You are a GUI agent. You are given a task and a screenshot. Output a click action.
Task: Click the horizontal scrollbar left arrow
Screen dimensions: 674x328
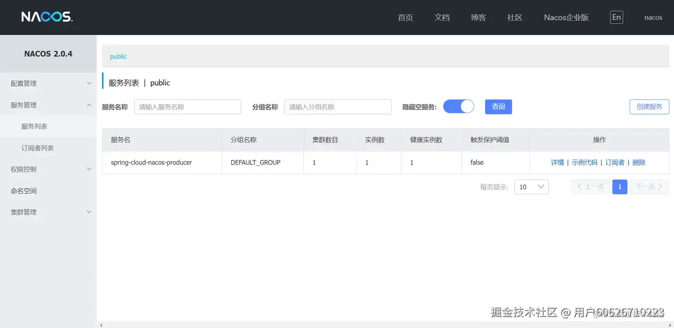(101, 325)
